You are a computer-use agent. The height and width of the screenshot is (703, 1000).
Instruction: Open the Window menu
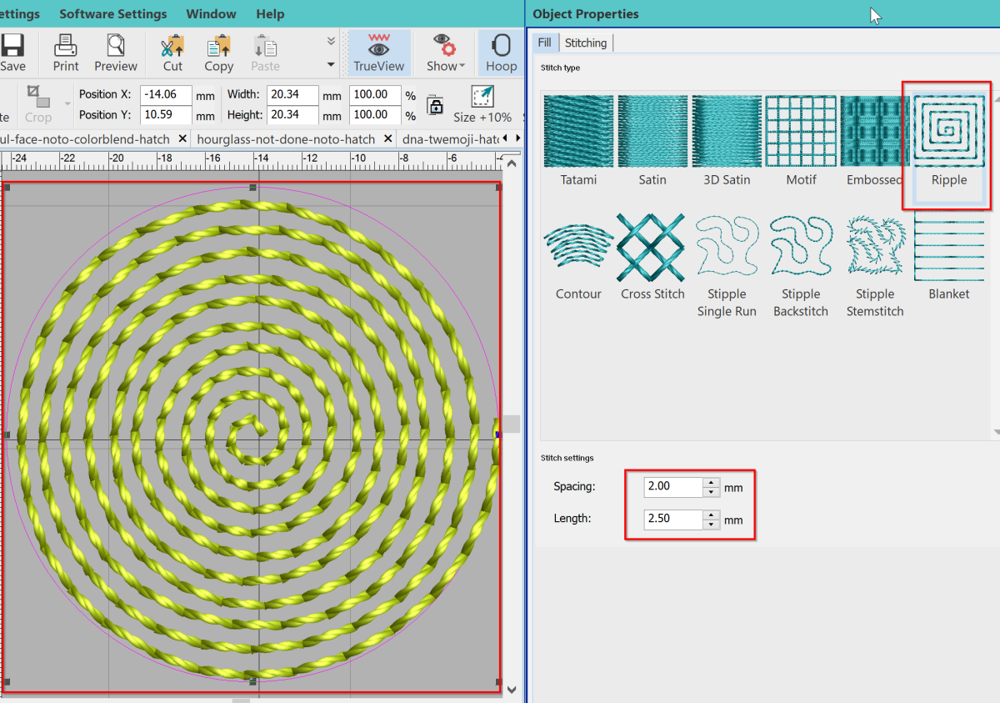click(211, 13)
